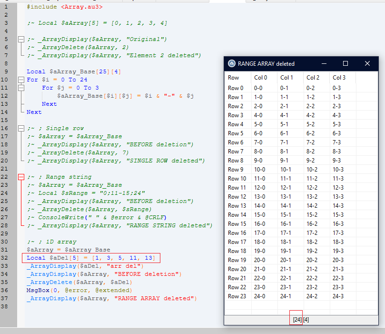Collapse the For $j loop fold at line 11
Screen dimensions: 385x334
pyautogui.click(x=21, y=88)
